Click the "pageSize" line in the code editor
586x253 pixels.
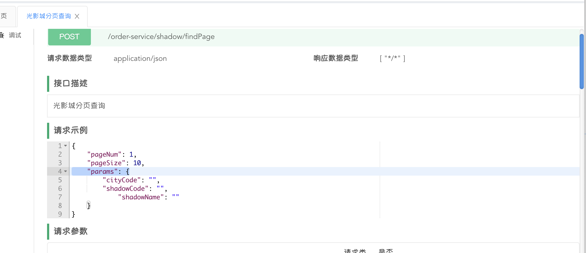(x=116, y=163)
